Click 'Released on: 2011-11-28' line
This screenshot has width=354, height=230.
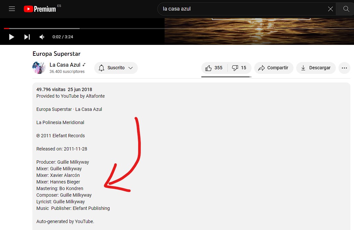coord(61,149)
